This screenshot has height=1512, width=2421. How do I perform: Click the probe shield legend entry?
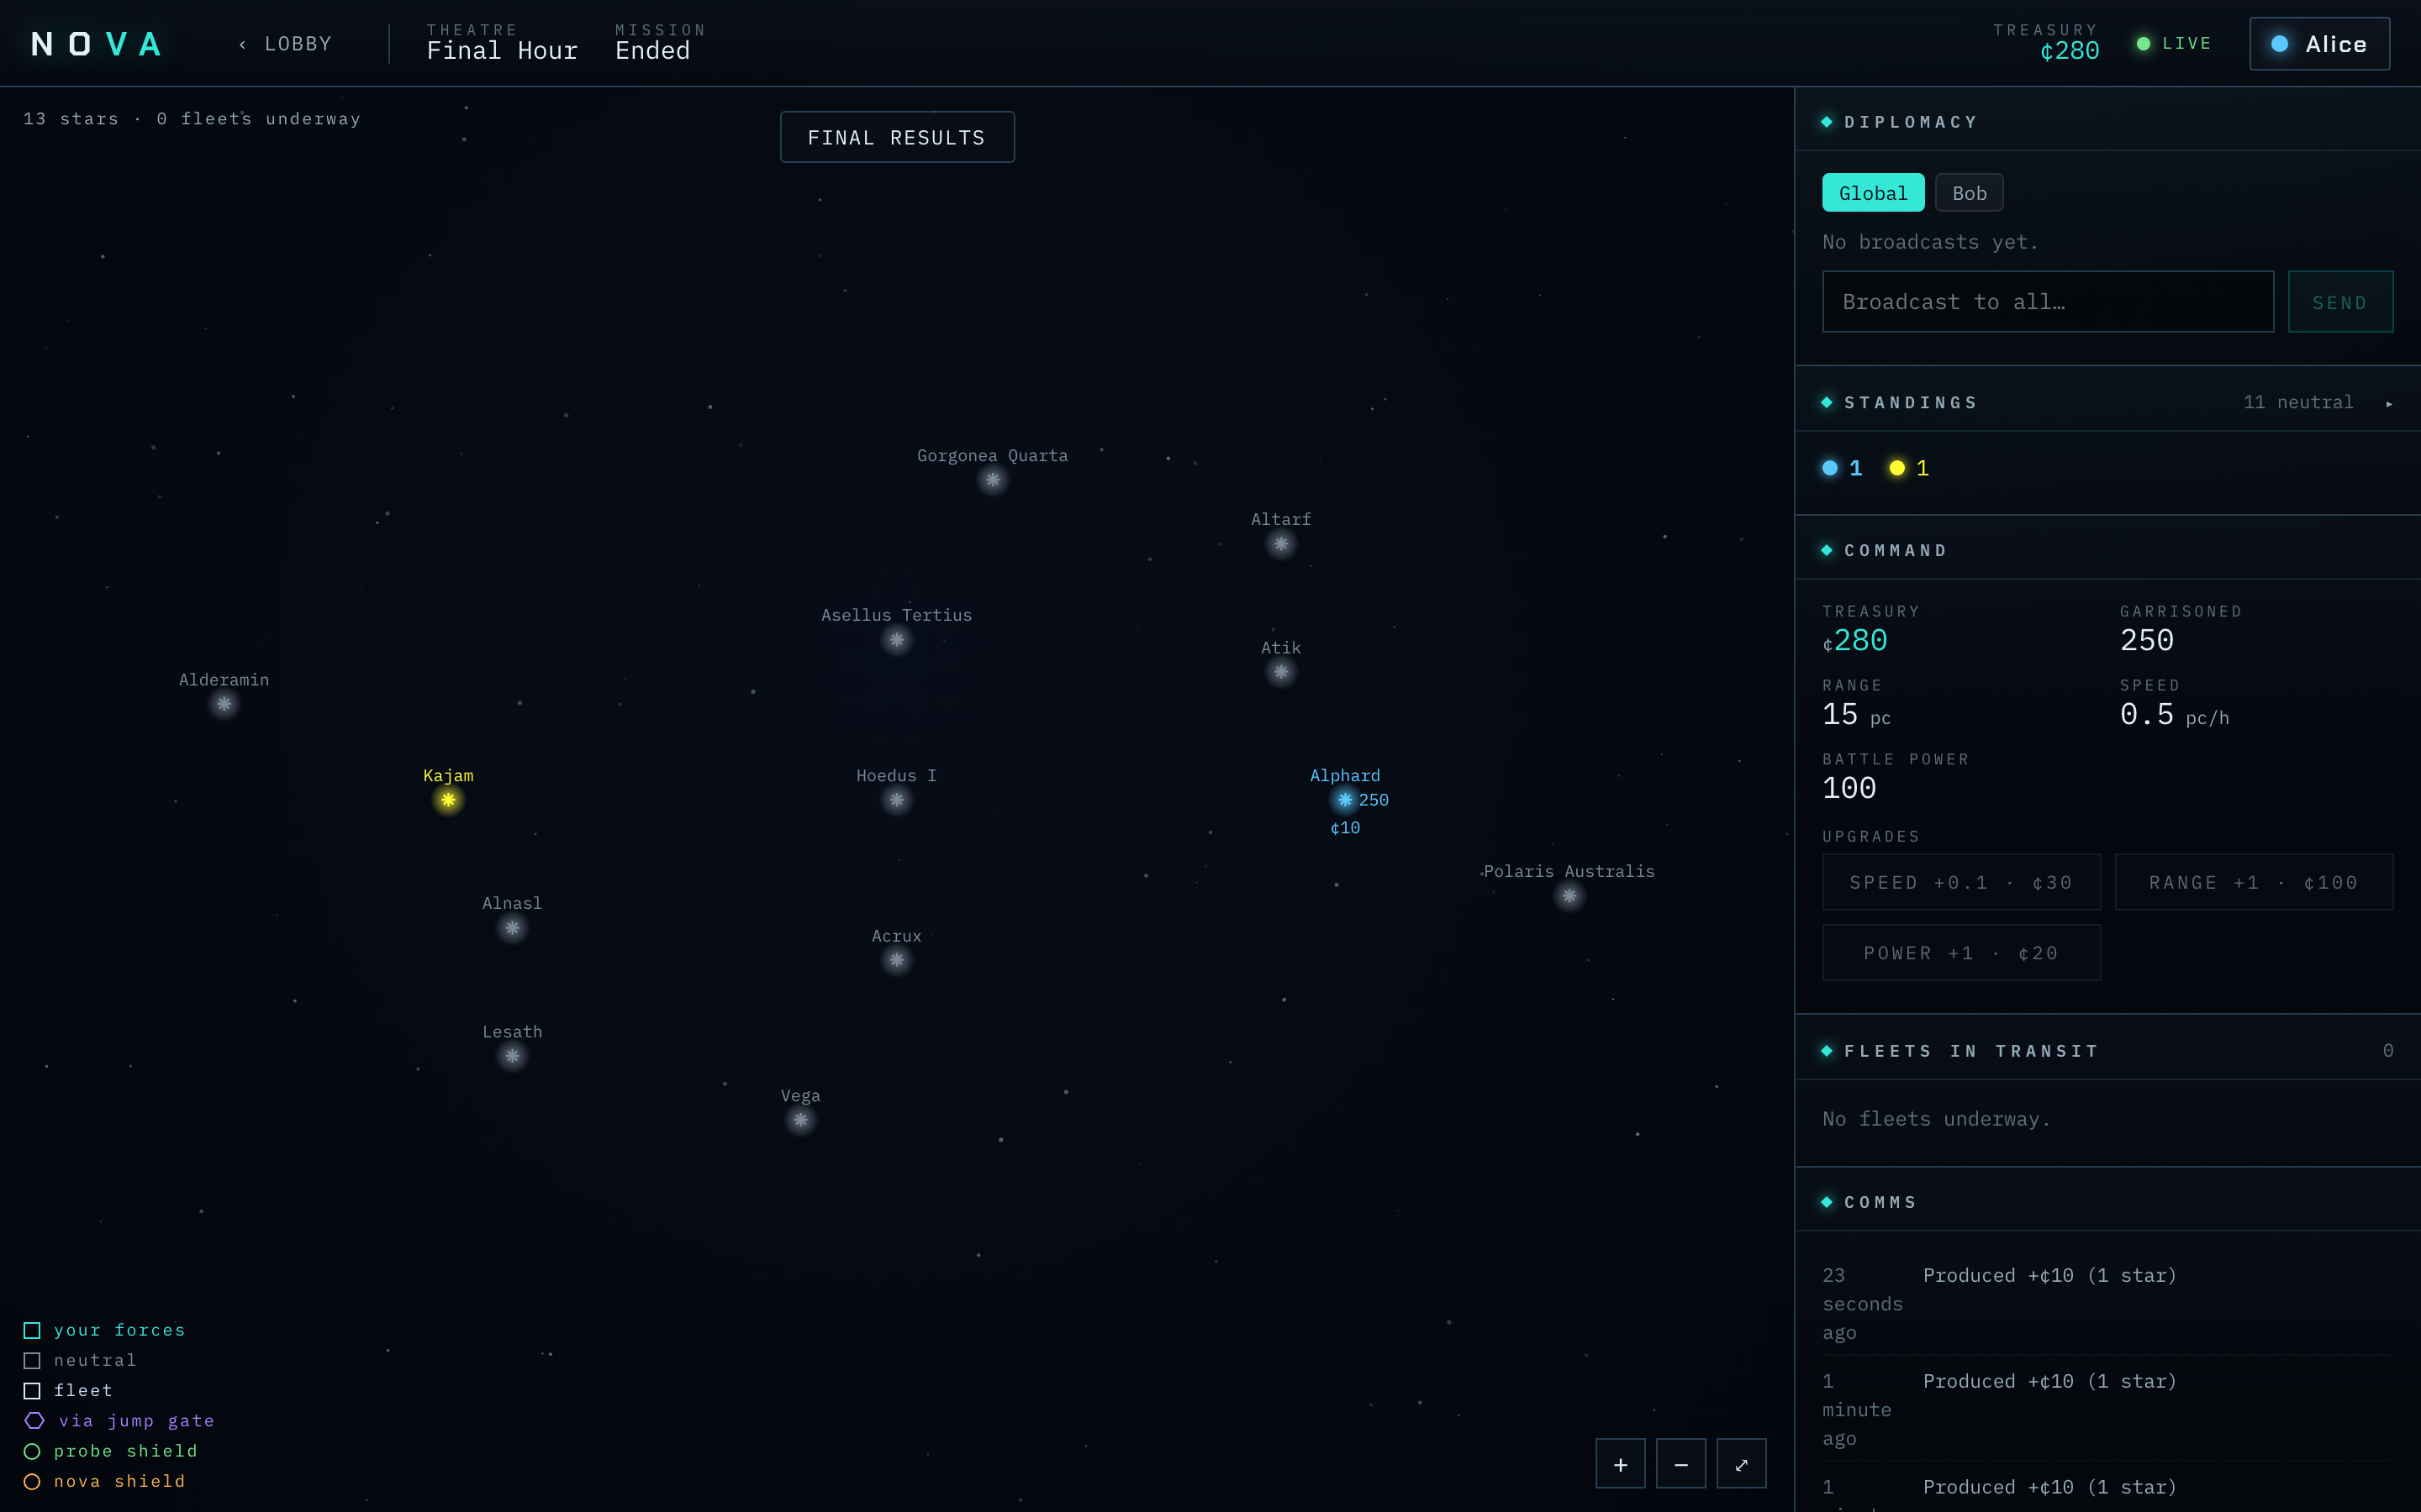point(110,1451)
